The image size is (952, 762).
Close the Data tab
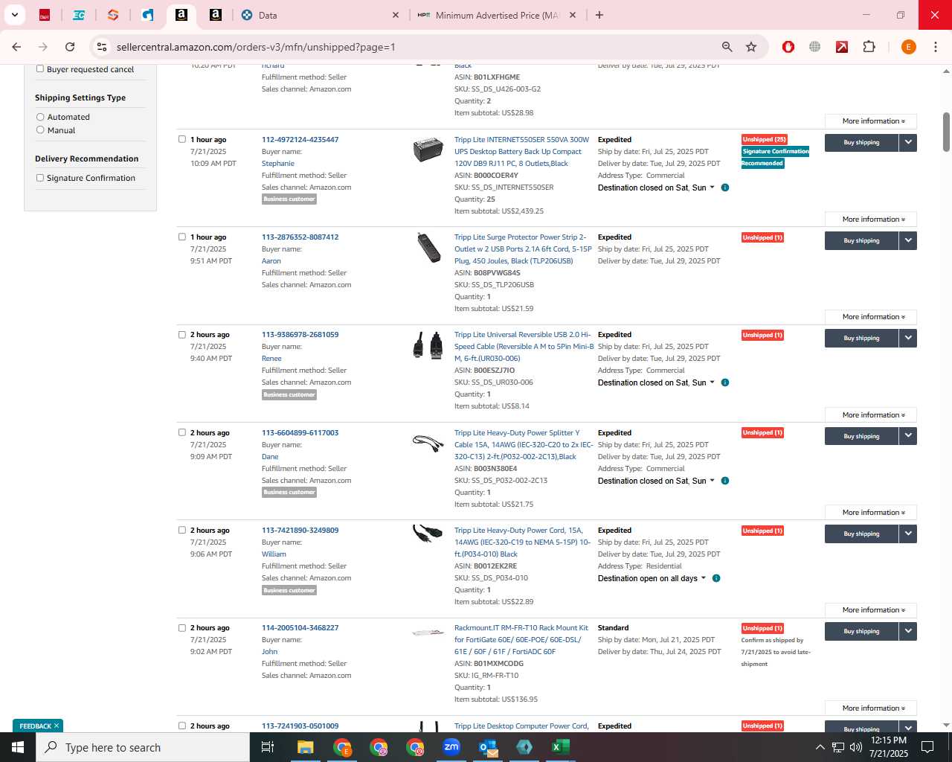[396, 15]
